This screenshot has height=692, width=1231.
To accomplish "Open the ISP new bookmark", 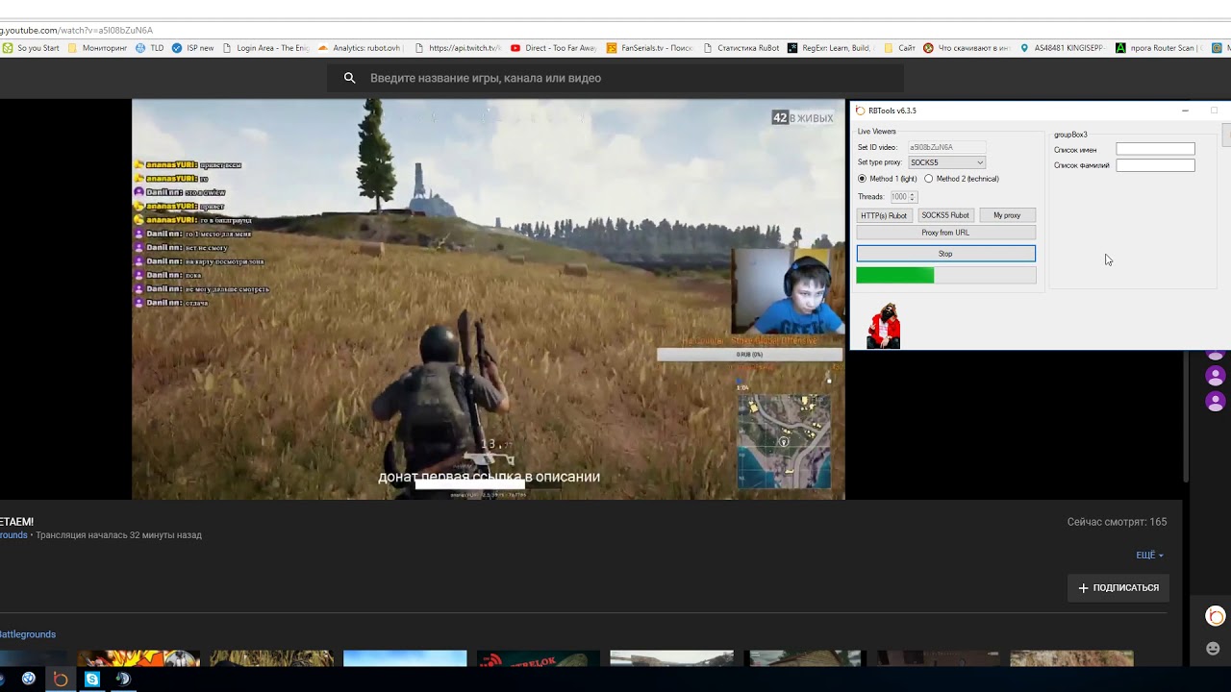I will pos(192,48).
